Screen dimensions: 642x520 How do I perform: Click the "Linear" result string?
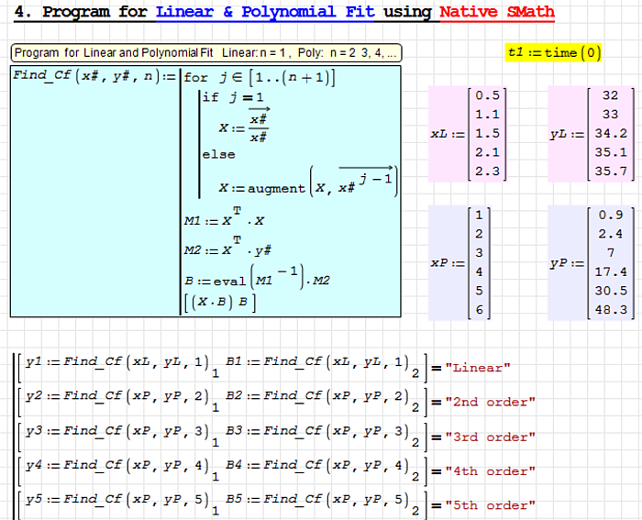(477, 368)
